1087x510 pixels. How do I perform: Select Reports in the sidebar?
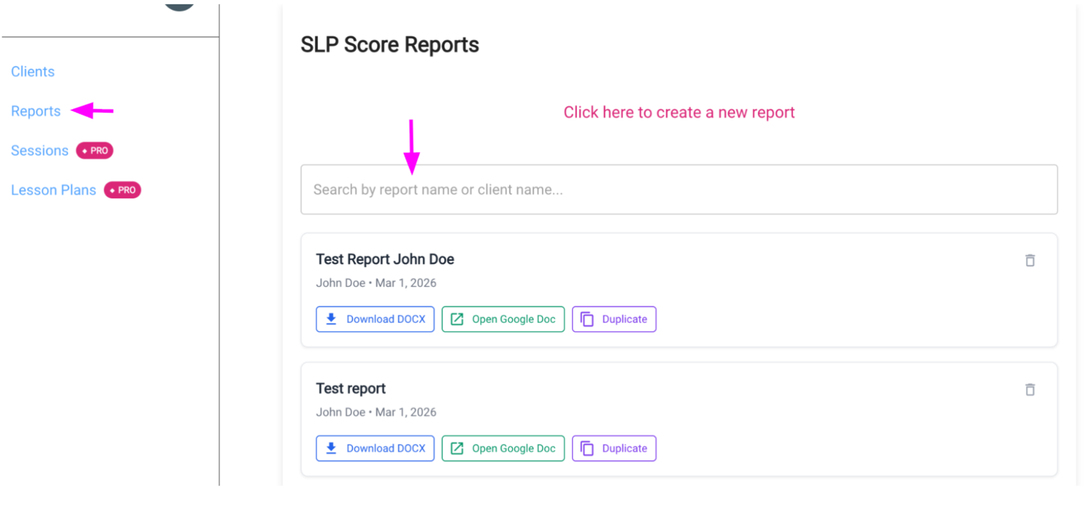click(35, 111)
